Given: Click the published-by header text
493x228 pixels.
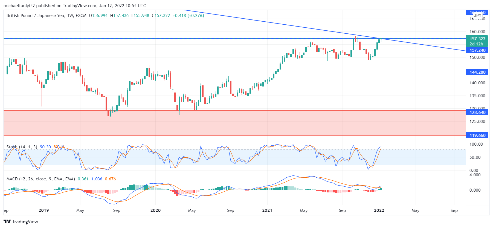Looking at the screenshot, I should [x=75, y=5].
